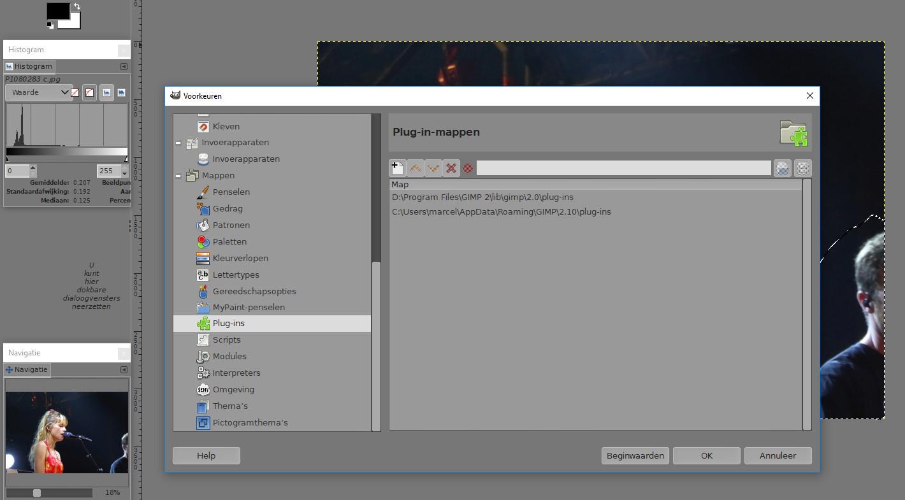Close the Voorkeuren dialog window
The height and width of the screenshot is (500, 905).
(809, 96)
